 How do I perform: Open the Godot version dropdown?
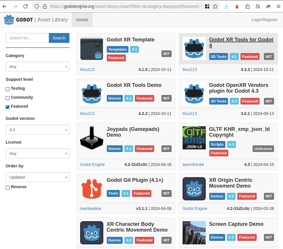pos(38,130)
